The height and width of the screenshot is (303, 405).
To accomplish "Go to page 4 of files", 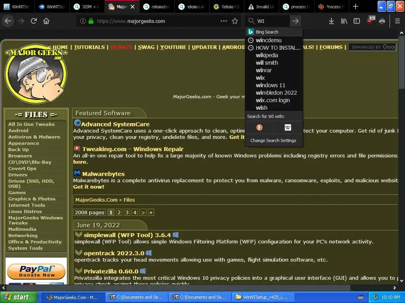I will click(x=135, y=212).
